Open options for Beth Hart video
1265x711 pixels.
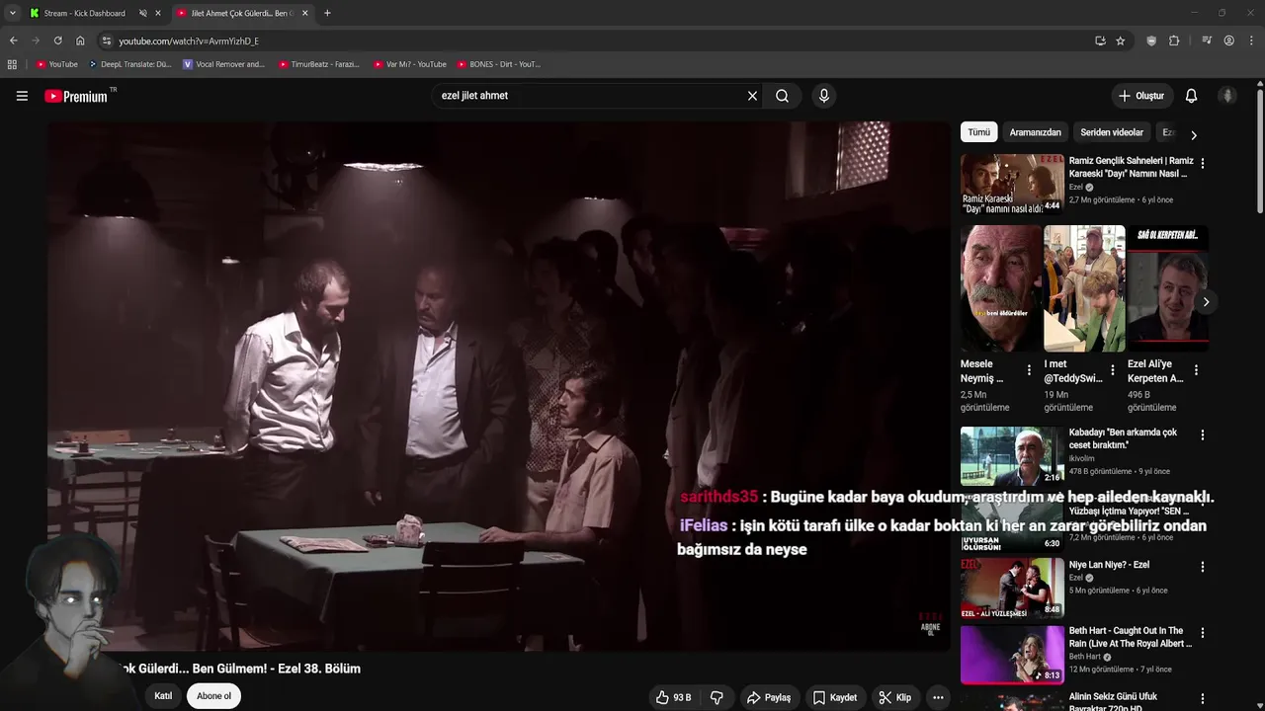[1203, 633]
